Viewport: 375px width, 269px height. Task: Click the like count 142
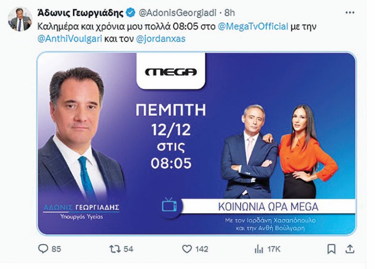(202, 249)
